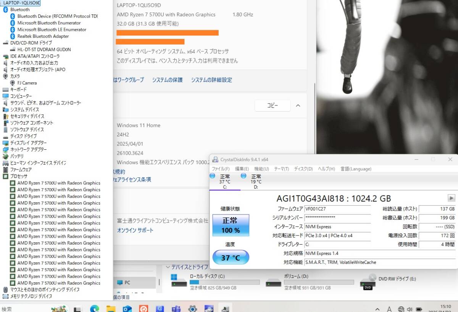This screenshot has width=458, height=312.
Task: Select the ファームウェア category icon
Action: point(6,170)
